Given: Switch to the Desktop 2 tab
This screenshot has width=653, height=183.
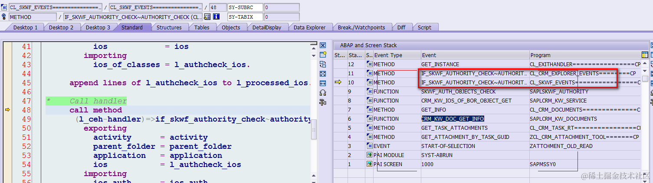Looking at the screenshot, I should (x=61, y=27).
